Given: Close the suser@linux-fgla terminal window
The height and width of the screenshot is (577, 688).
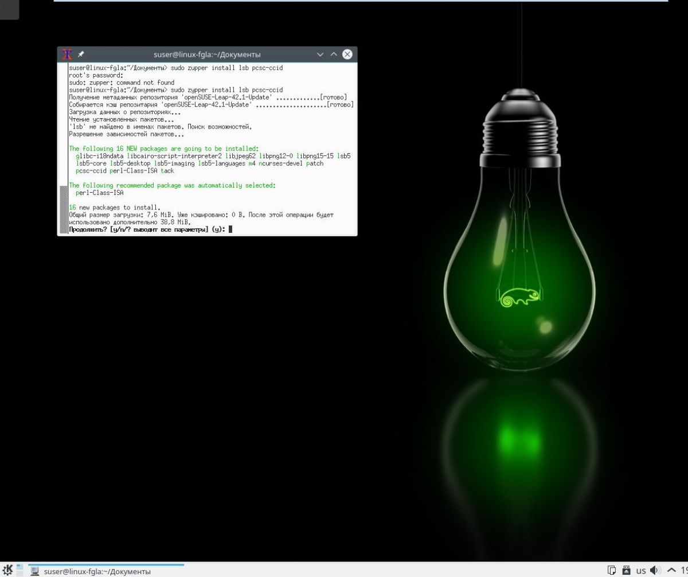Looking at the screenshot, I should pos(347,54).
